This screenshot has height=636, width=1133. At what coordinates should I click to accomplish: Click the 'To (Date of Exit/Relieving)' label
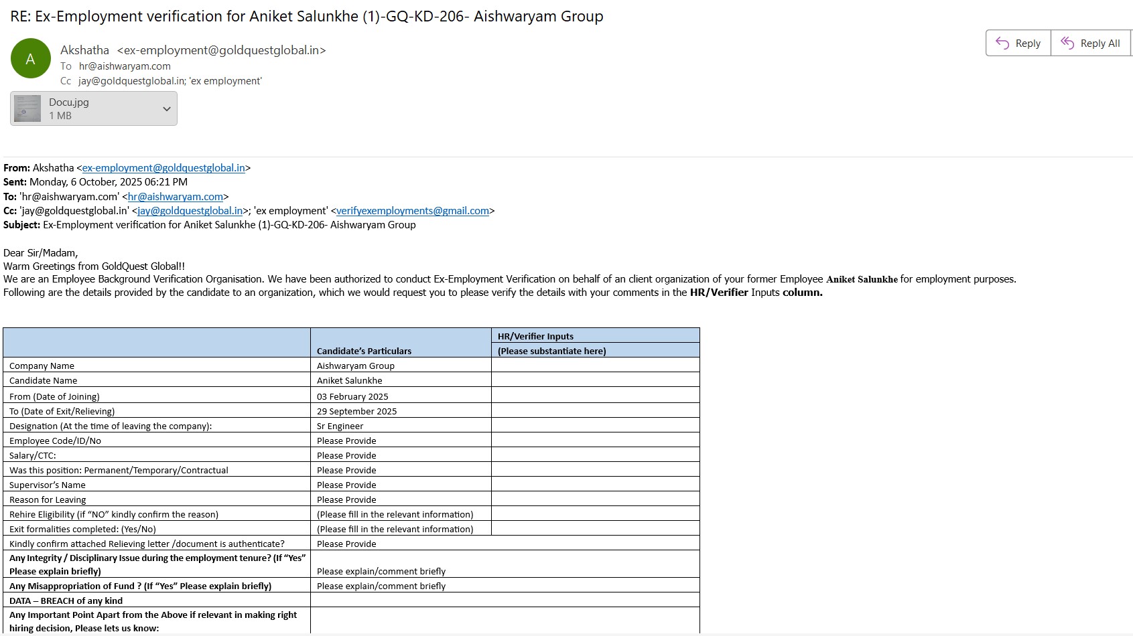click(62, 412)
